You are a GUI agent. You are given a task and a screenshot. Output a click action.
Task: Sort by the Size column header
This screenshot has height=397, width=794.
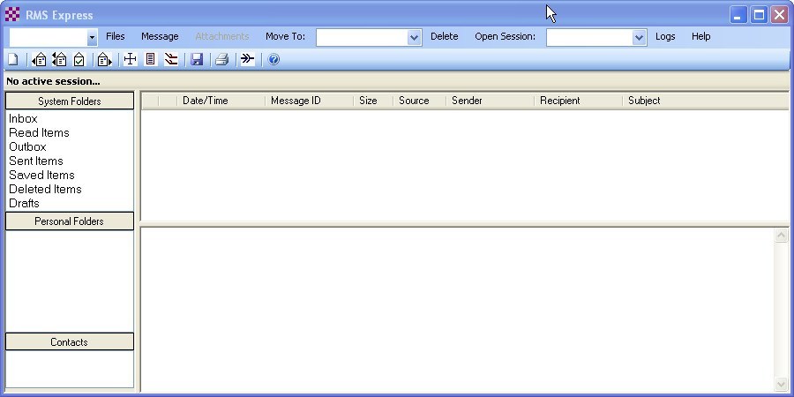click(x=373, y=101)
